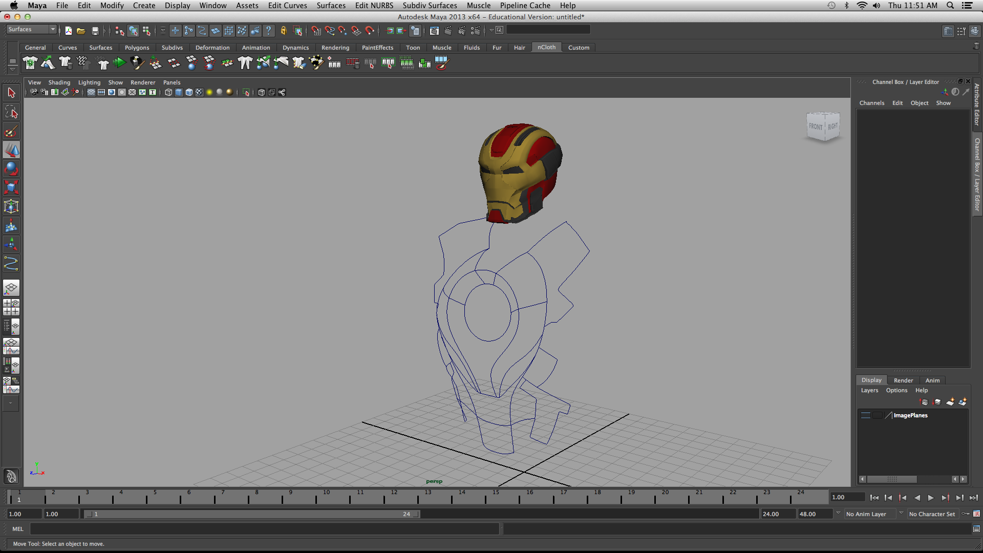Activate the Move tool in toolbox
983x553 pixels.
11,150
